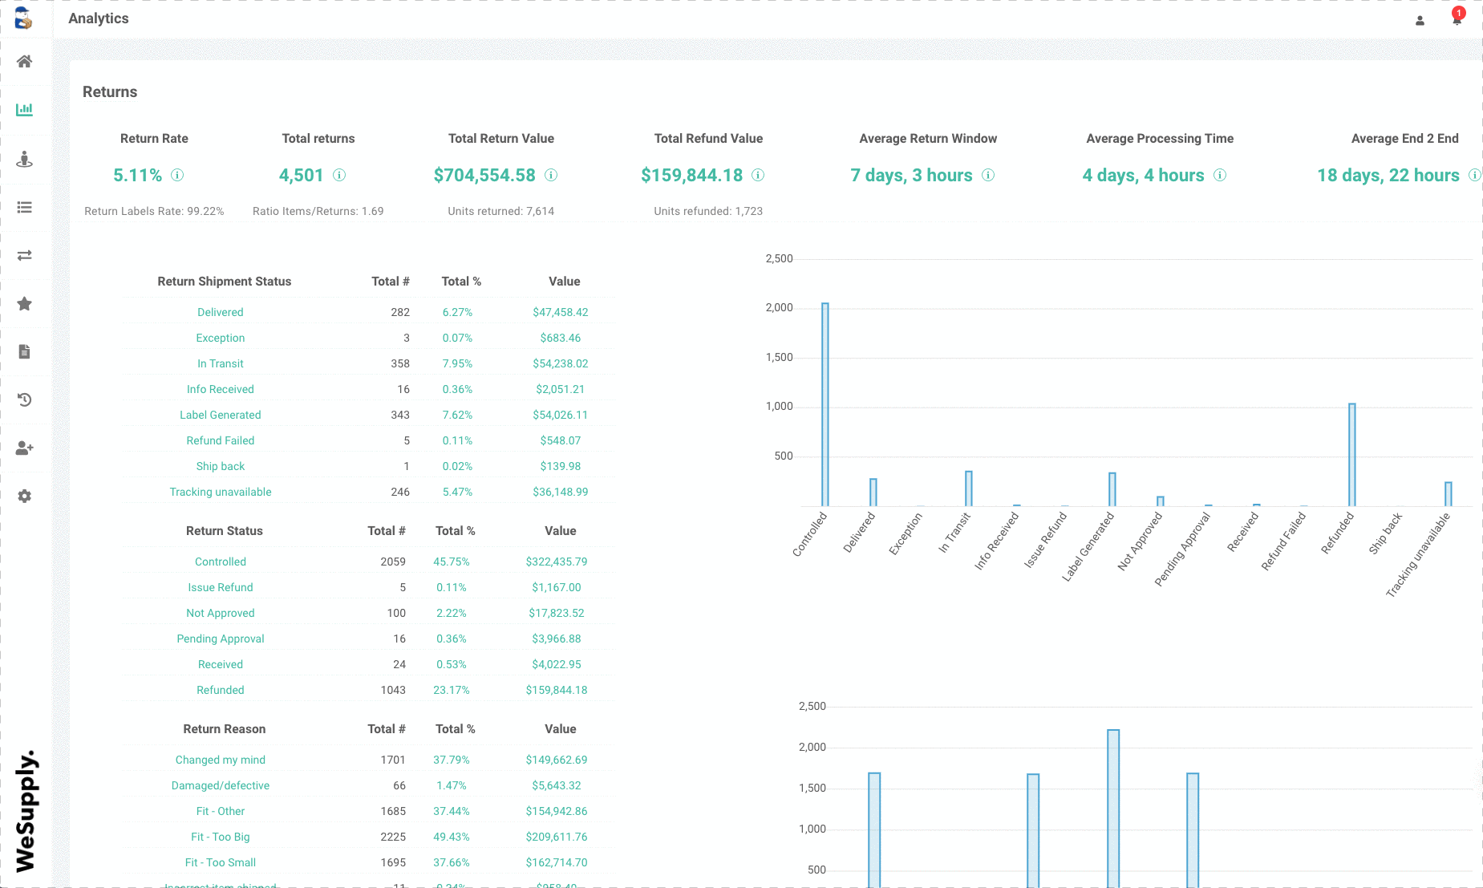This screenshot has width=1483, height=888.
Task: Click the Controlled bar in top chart
Action: [x=825, y=404]
